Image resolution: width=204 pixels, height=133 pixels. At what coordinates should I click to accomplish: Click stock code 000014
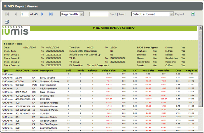tap(19, 82)
